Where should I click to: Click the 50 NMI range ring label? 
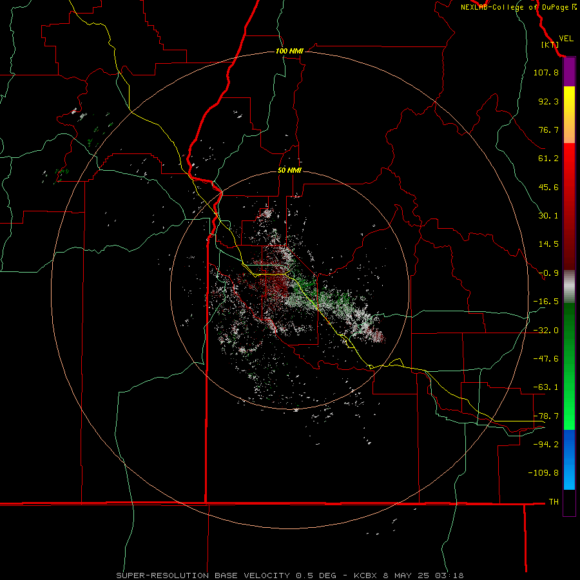(289, 171)
